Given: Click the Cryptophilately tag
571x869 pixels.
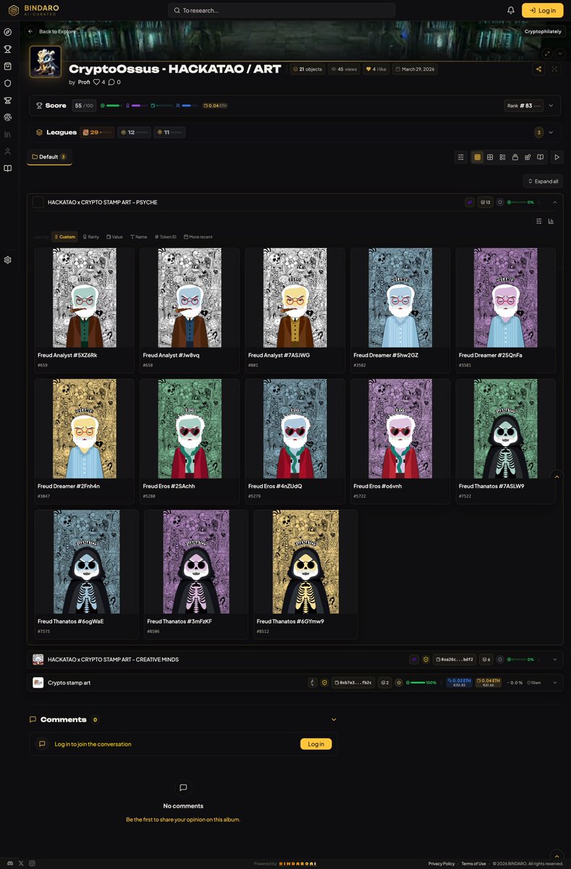Looking at the screenshot, I should pyautogui.click(x=543, y=31).
